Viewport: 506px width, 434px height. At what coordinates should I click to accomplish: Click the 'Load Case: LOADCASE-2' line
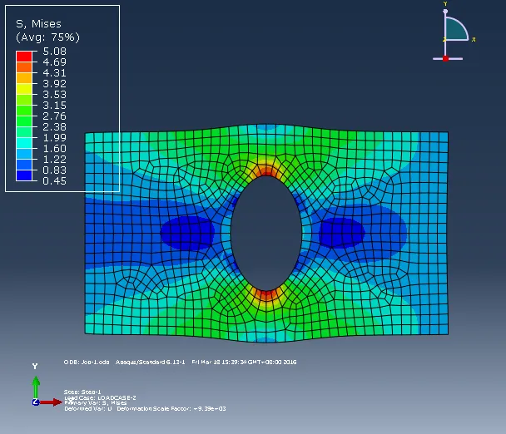[100, 397]
